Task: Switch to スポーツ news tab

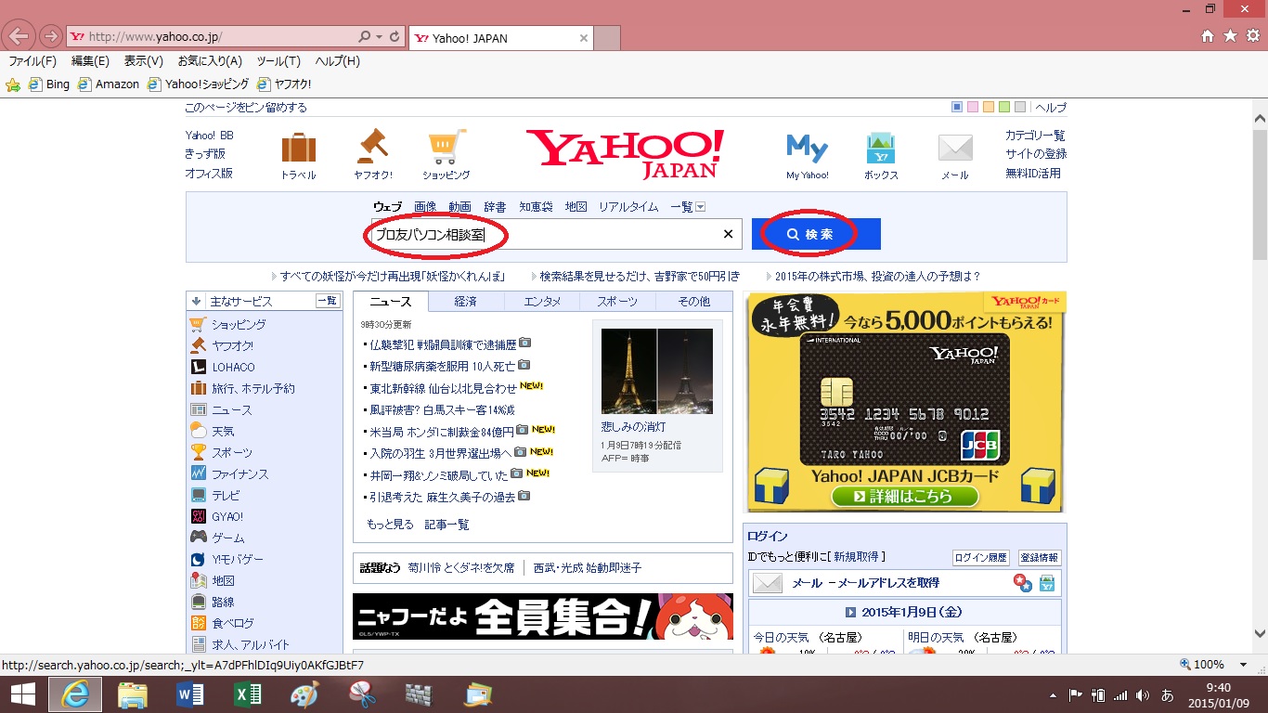Action: click(x=617, y=301)
